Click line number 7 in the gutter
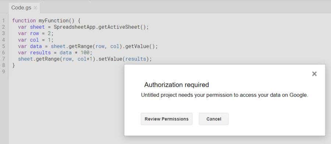 (3, 59)
